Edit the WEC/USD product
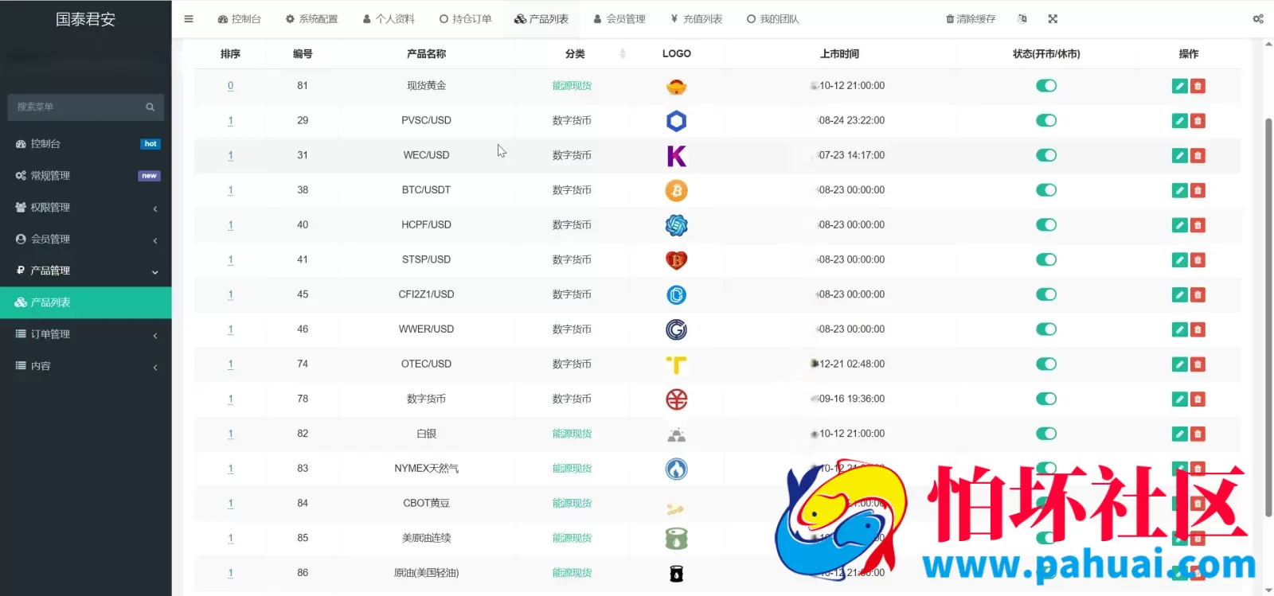 [x=1180, y=156]
